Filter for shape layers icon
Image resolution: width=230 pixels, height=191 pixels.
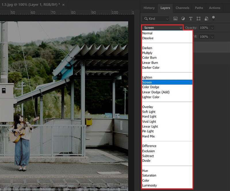click(198, 19)
